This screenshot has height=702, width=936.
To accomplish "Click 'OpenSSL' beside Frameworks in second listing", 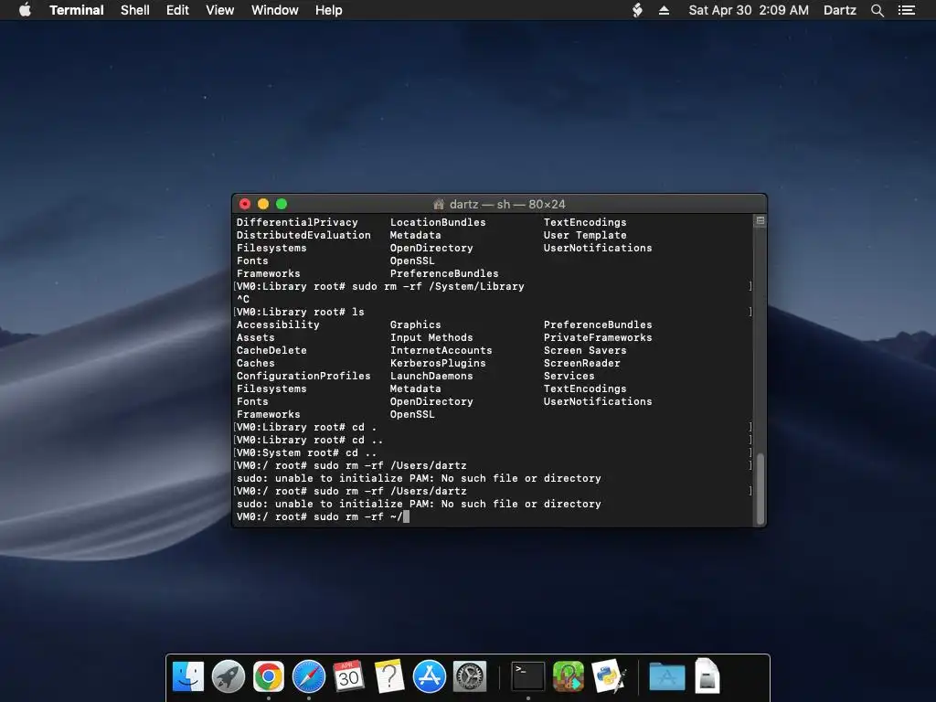I will [x=412, y=414].
